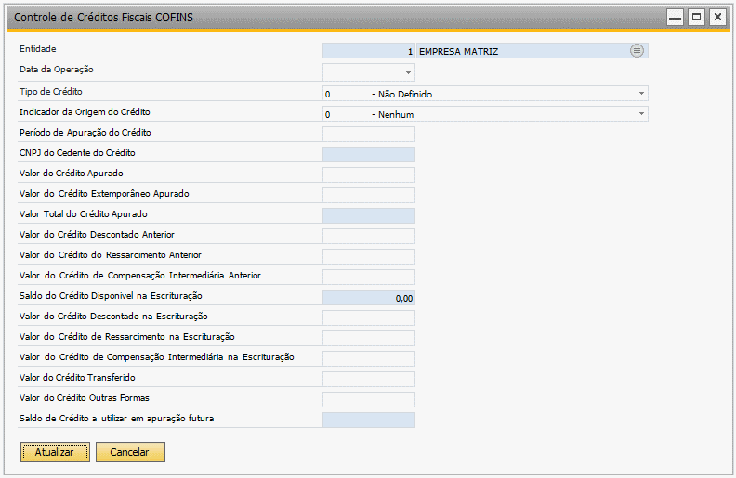The height and width of the screenshot is (478, 736).
Task: Click the Atualizar button
Action: click(55, 452)
